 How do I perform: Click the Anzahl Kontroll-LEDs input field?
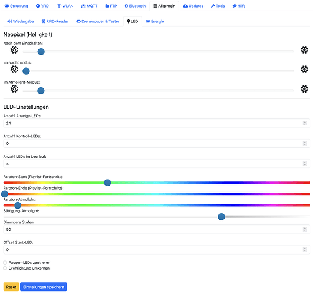pos(156,143)
